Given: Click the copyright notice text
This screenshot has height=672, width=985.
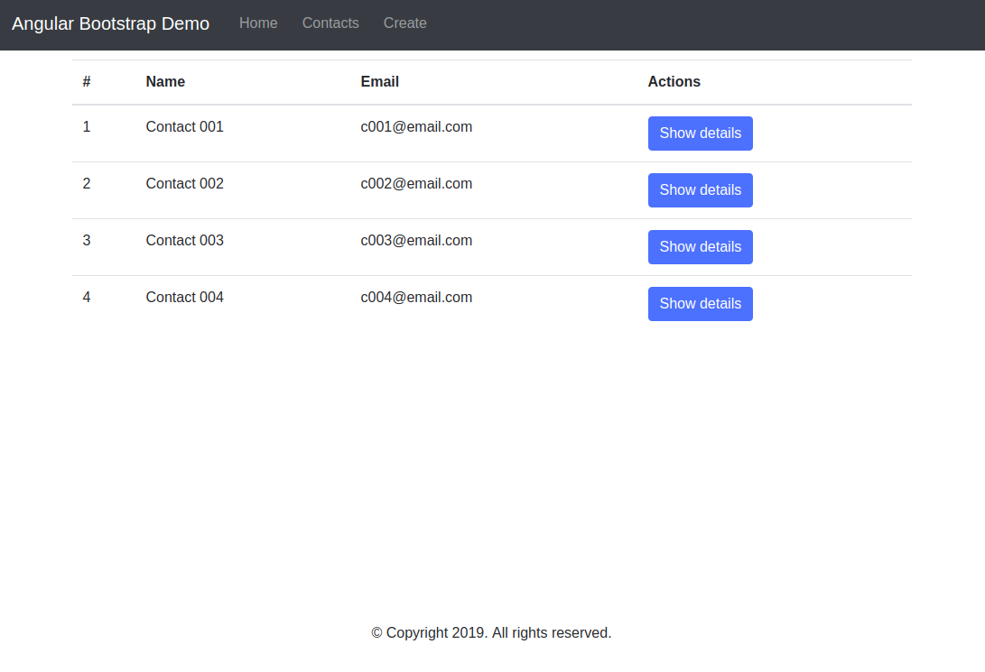Looking at the screenshot, I should (491, 632).
